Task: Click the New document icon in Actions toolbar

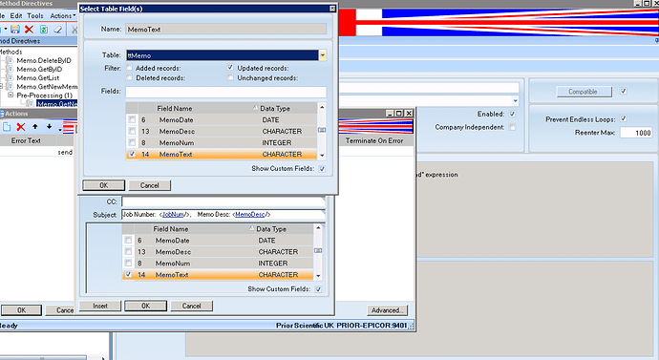Action: 7,127
